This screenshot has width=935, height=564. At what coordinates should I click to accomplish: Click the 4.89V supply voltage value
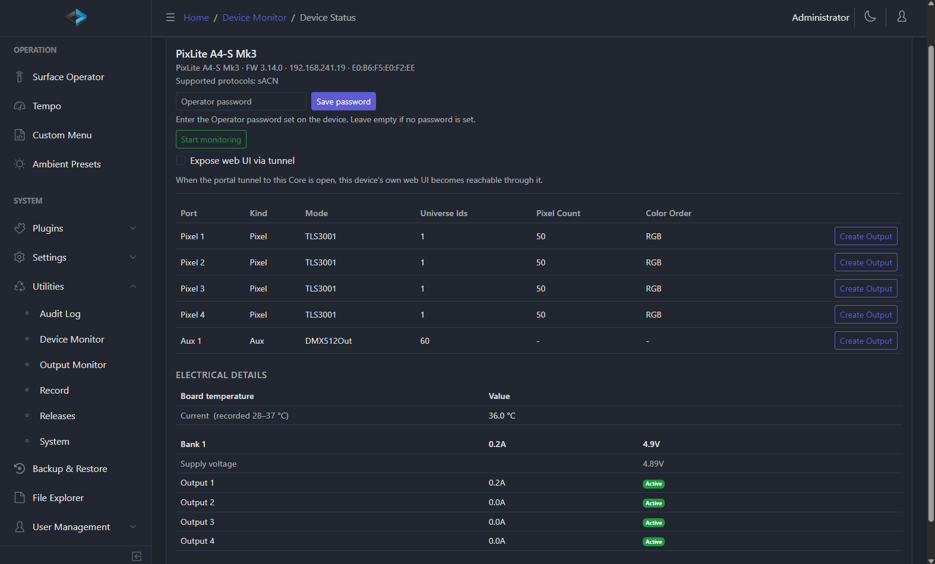point(653,464)
